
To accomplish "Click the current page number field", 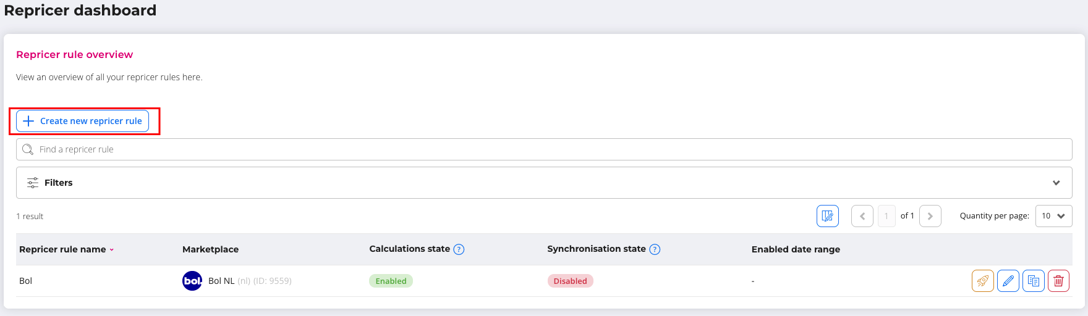I will click(886, 216).
